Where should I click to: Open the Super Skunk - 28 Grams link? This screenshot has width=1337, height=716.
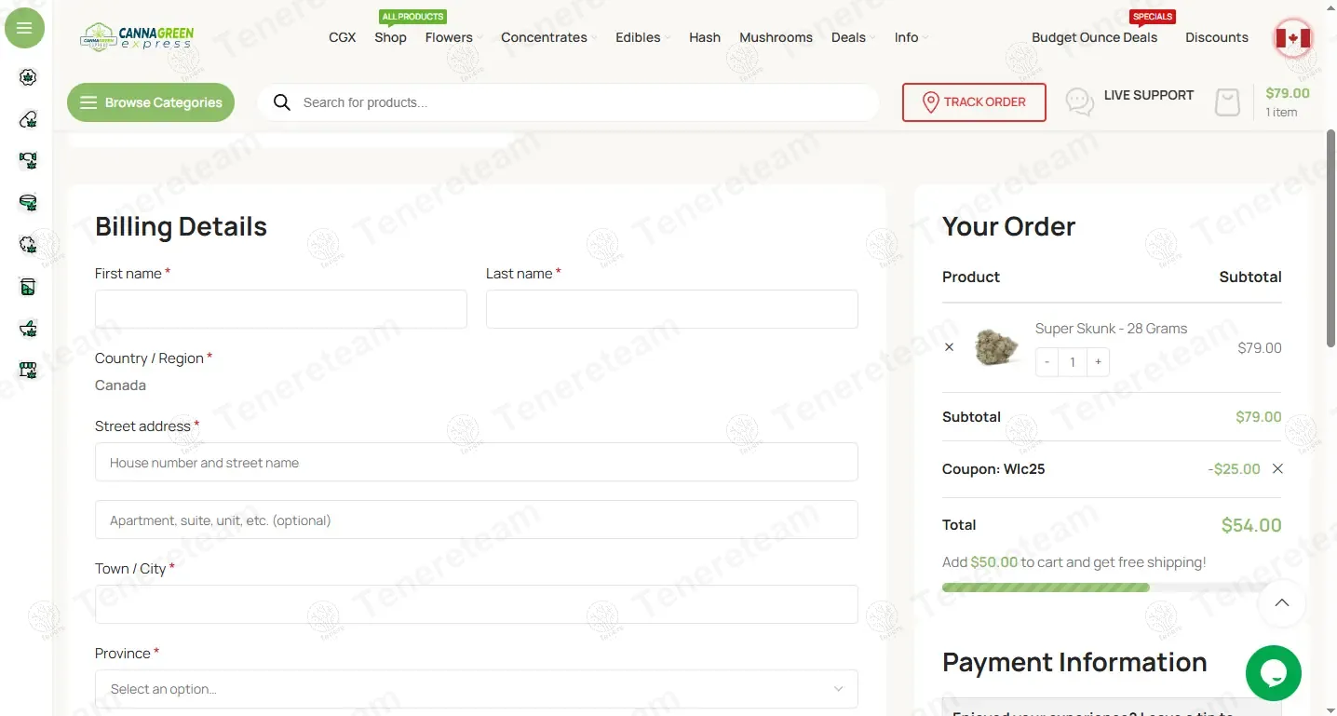[1111, 329]
